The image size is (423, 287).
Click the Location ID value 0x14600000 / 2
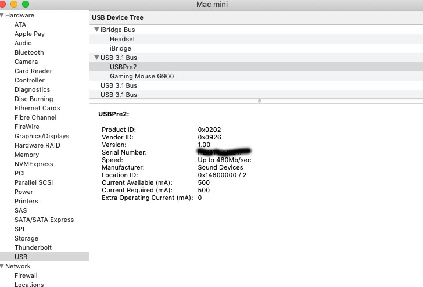click(222, 175)
